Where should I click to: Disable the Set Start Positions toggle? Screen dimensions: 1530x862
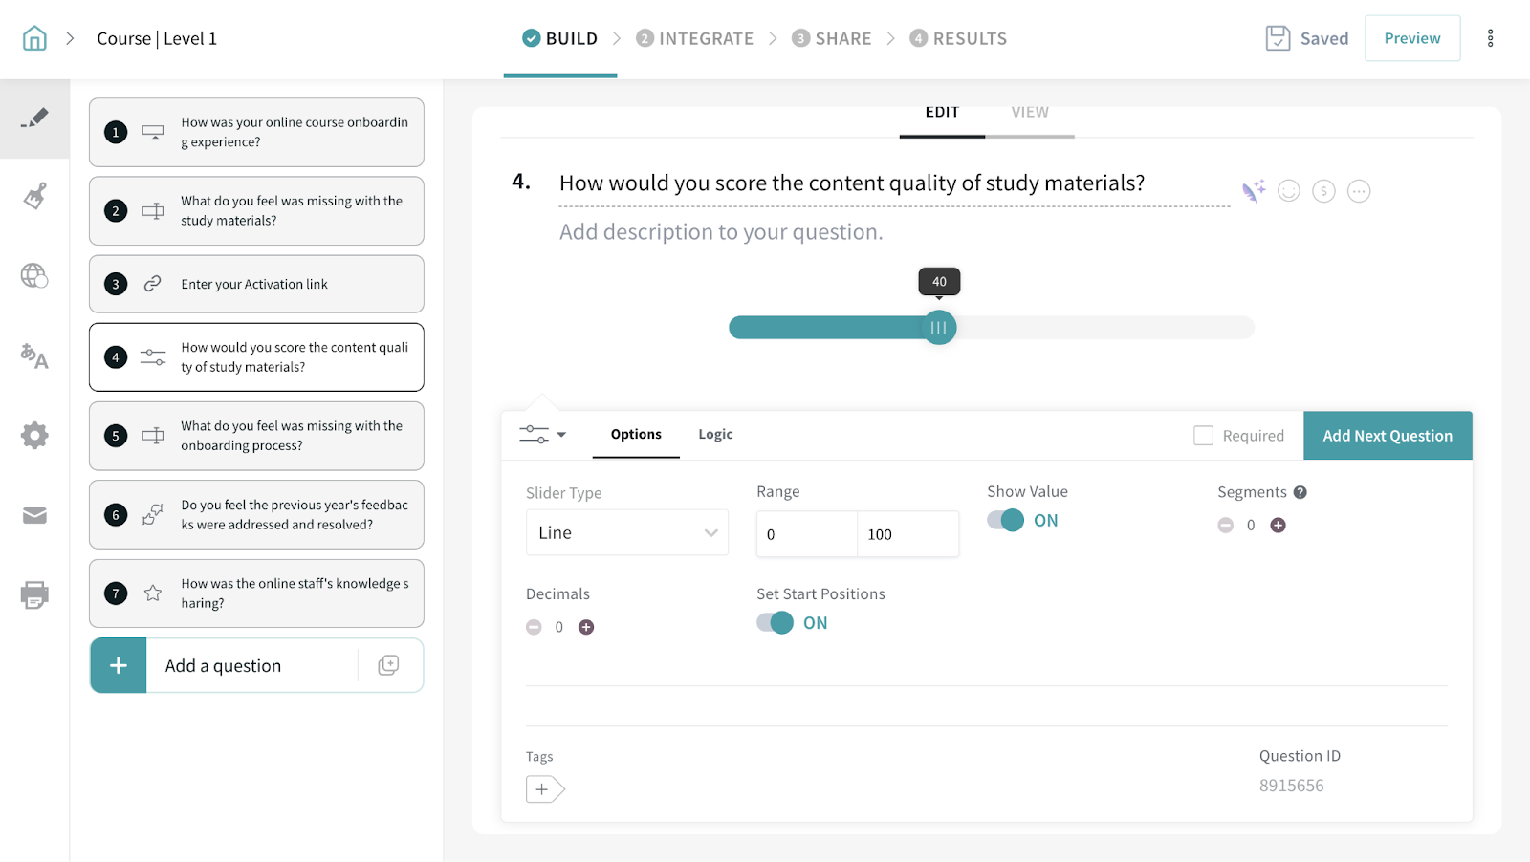[x=776, y=623]
